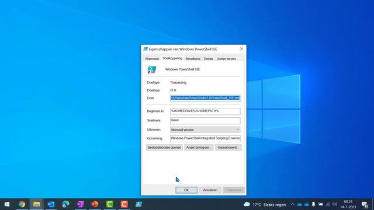This screenshot has width=374, height=210.
Task: Open the green Camtasia taskbar icon
Action: coord(109,204)
